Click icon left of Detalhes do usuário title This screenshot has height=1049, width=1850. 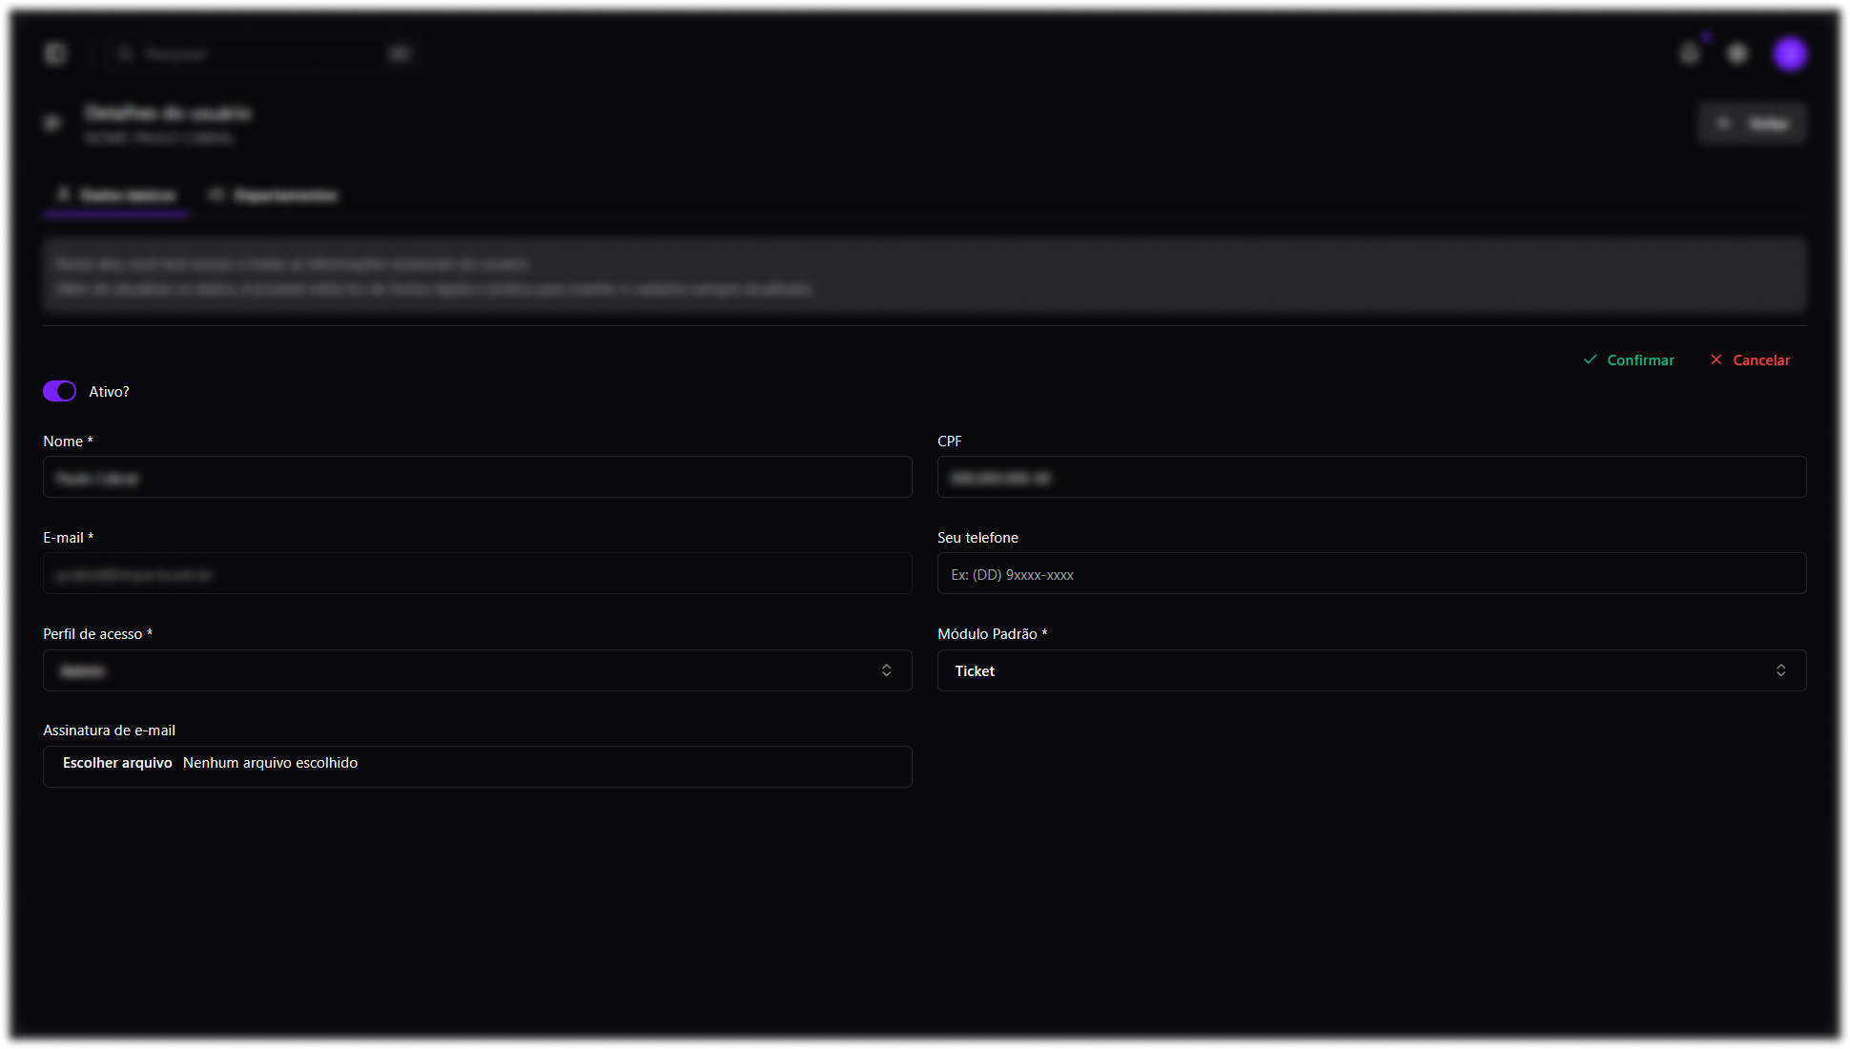pyautogui.click(x=53, y=123)
